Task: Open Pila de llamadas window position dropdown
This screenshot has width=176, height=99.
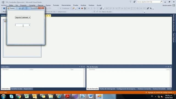Action: coord(166,67)
